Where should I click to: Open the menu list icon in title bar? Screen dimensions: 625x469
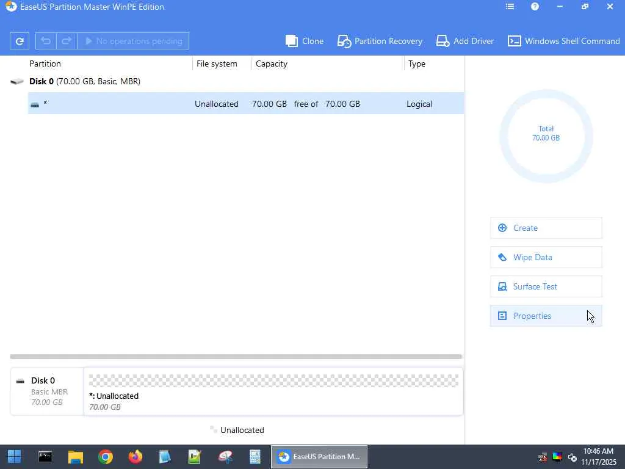510,6
